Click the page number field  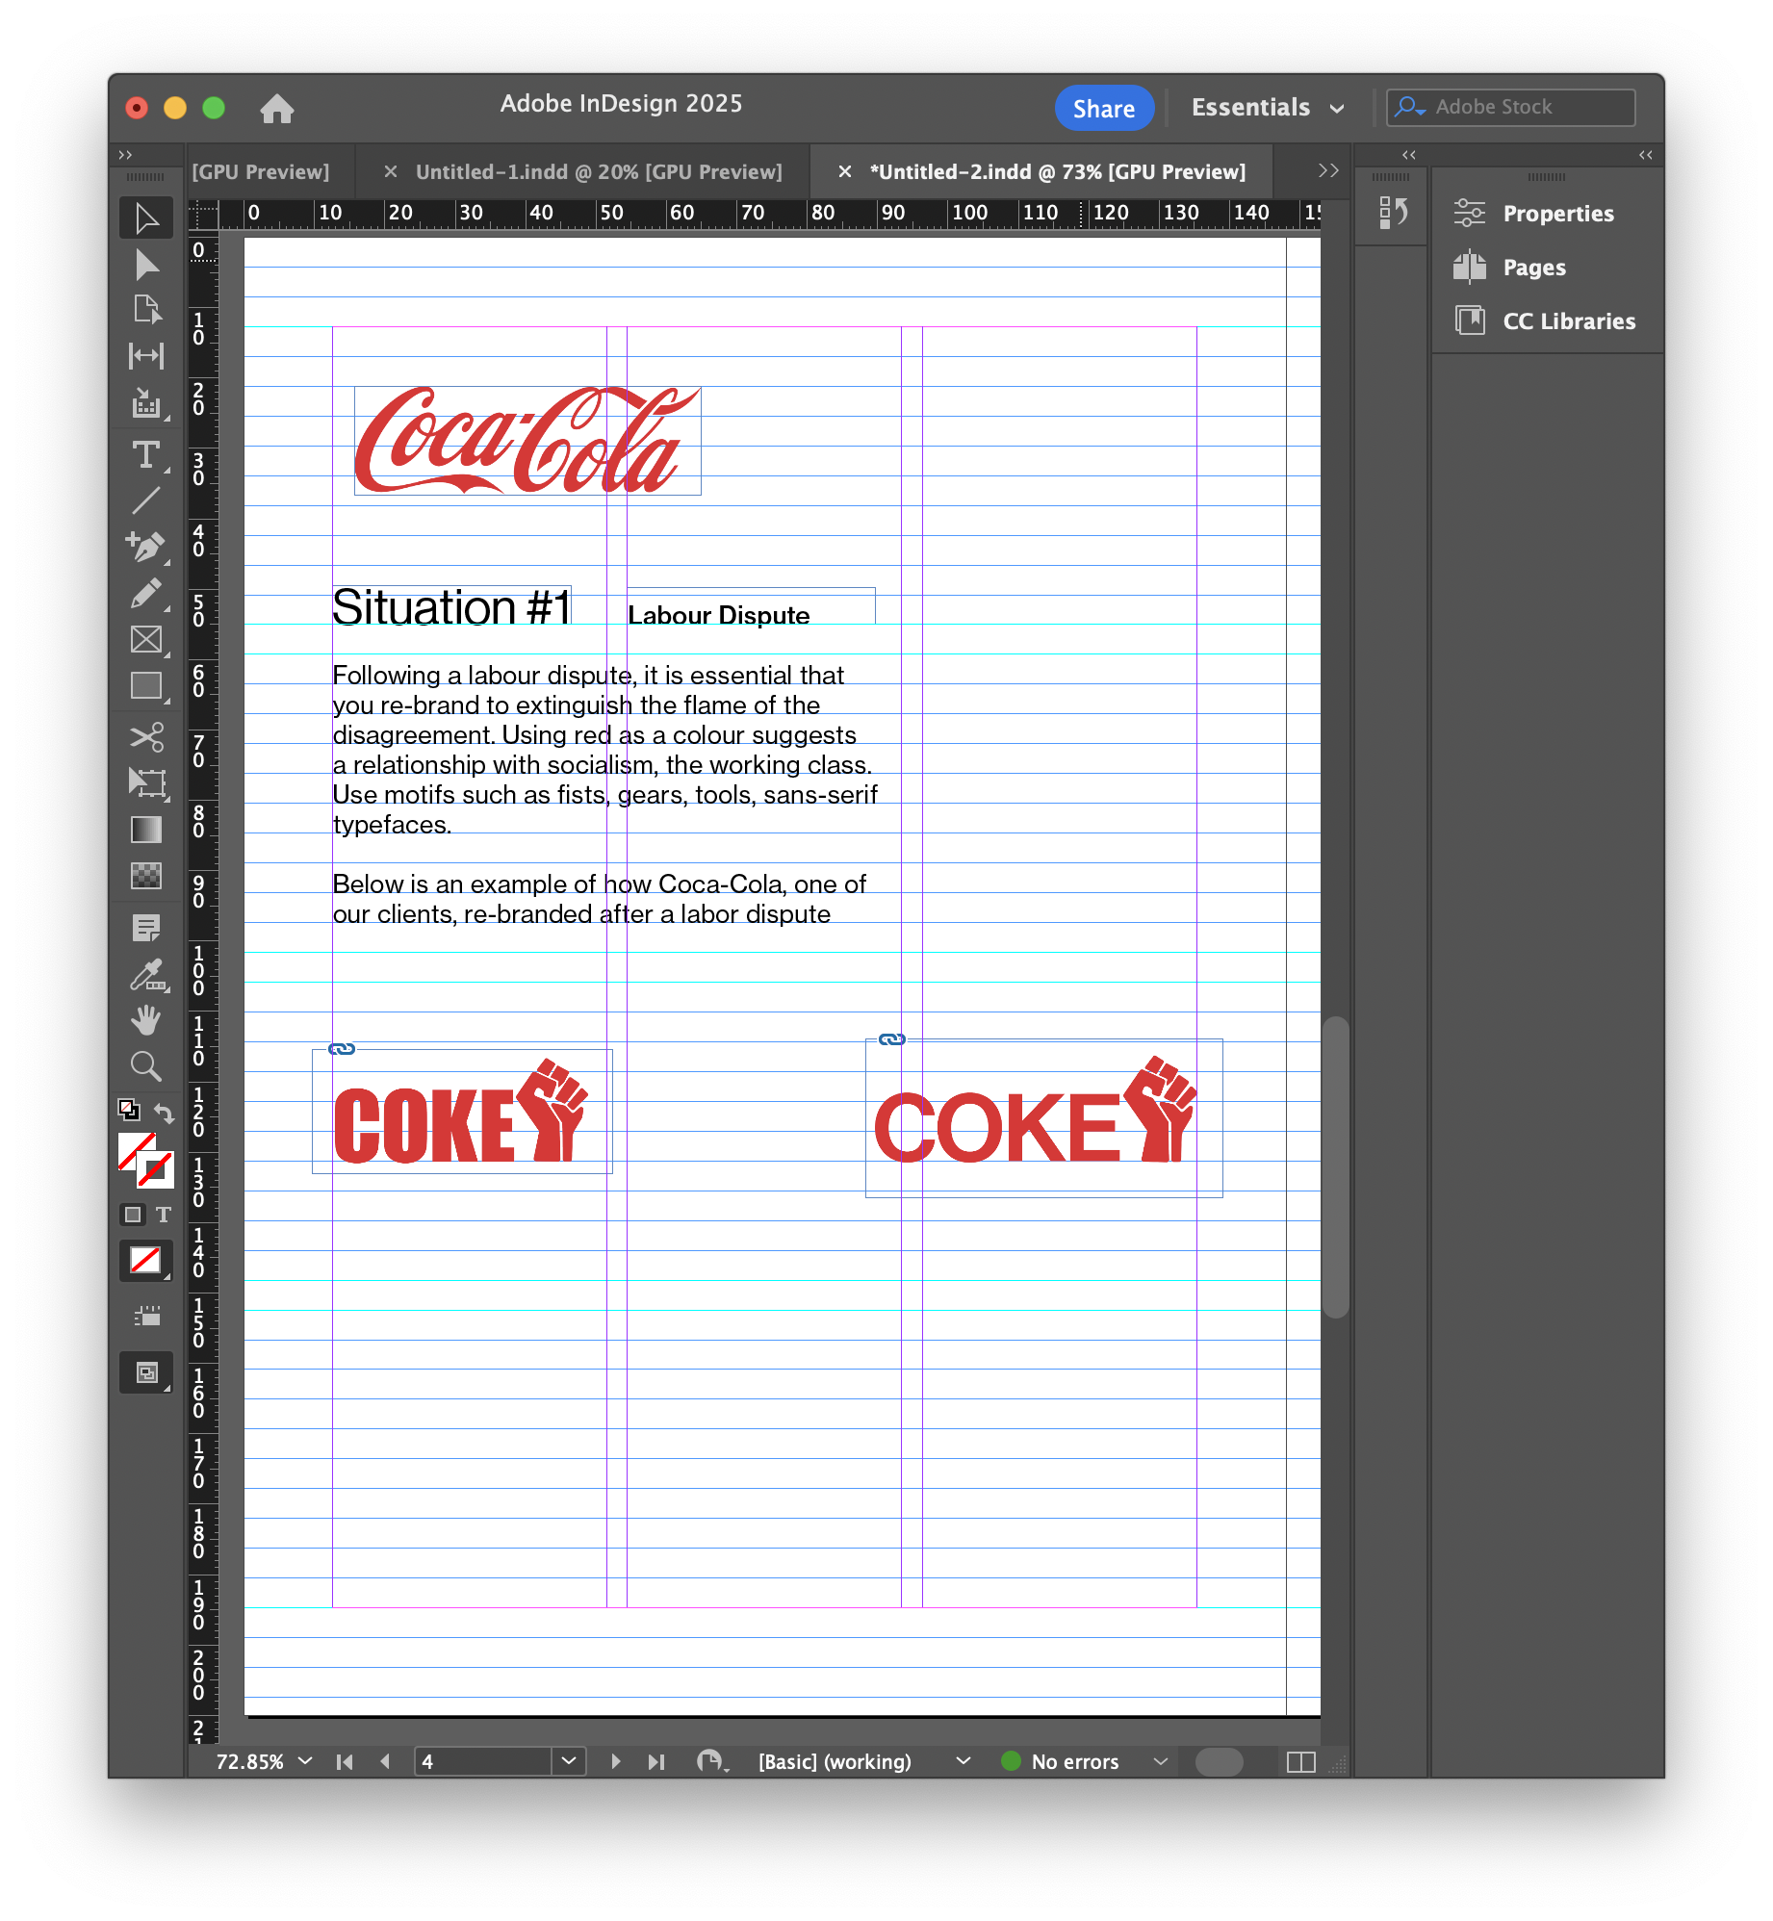coord(482,1761)
